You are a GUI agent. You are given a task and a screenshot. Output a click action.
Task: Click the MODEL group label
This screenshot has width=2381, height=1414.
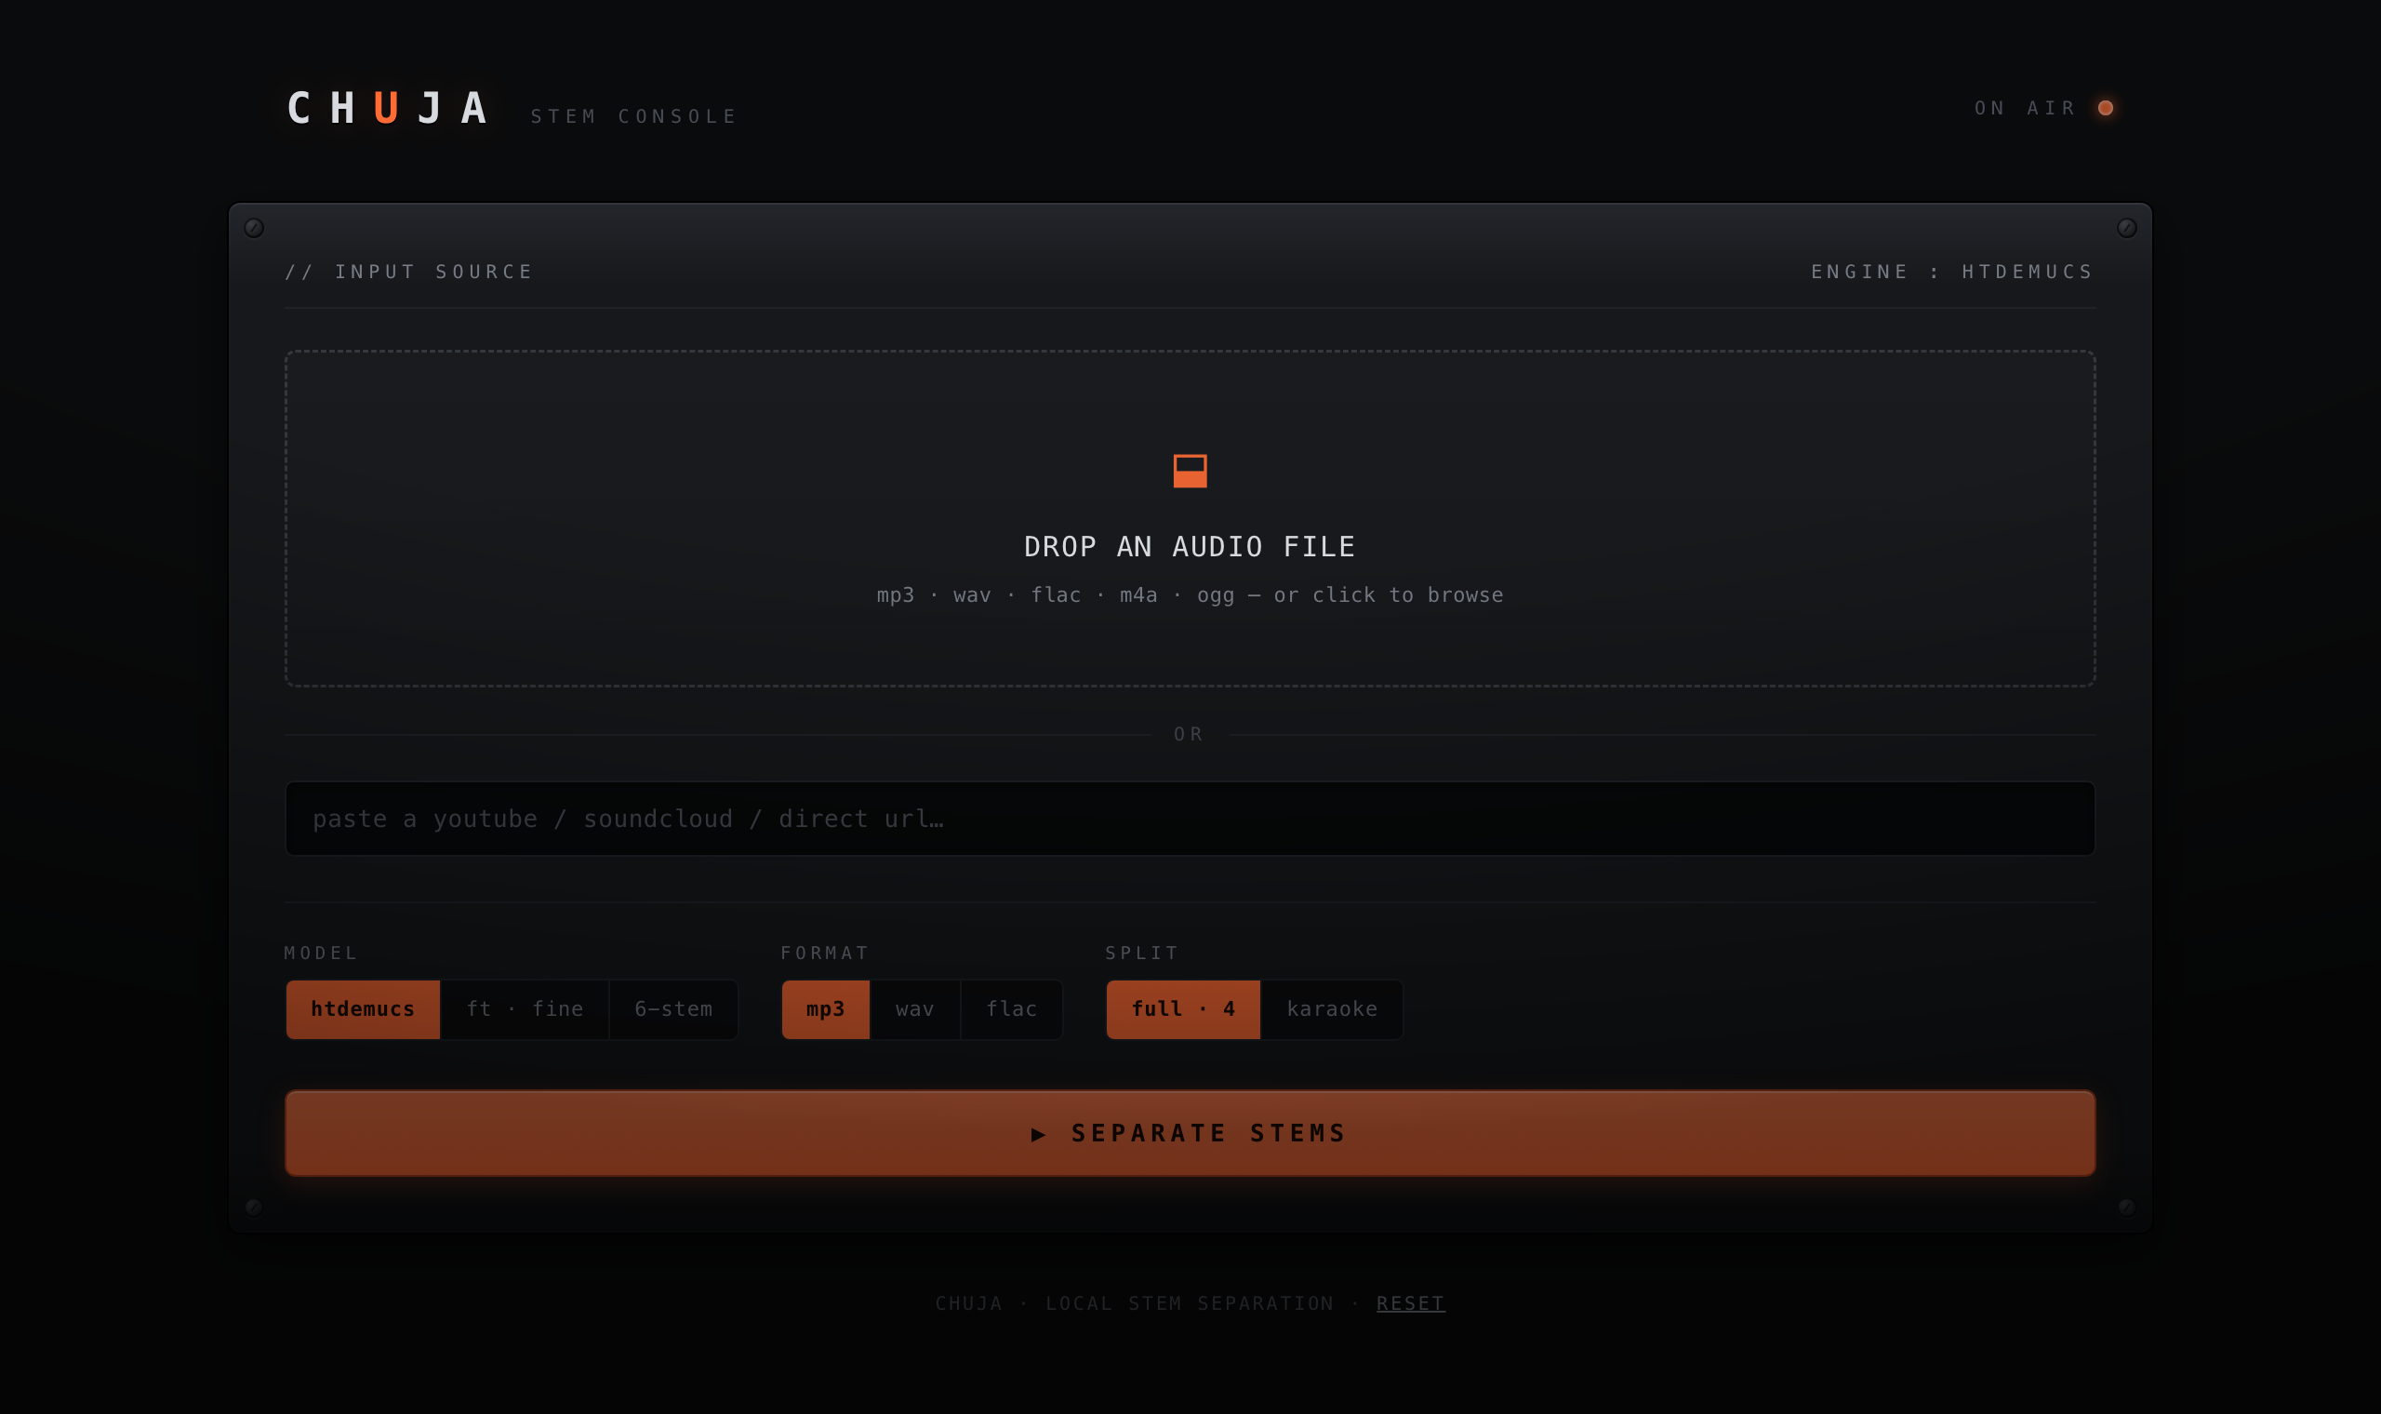coord(321,953)
